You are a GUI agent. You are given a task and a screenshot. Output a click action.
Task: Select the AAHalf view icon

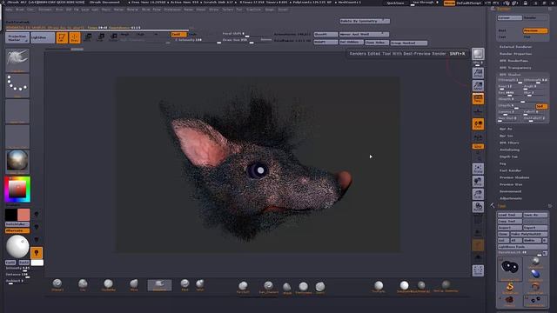[x=478, y=85]
